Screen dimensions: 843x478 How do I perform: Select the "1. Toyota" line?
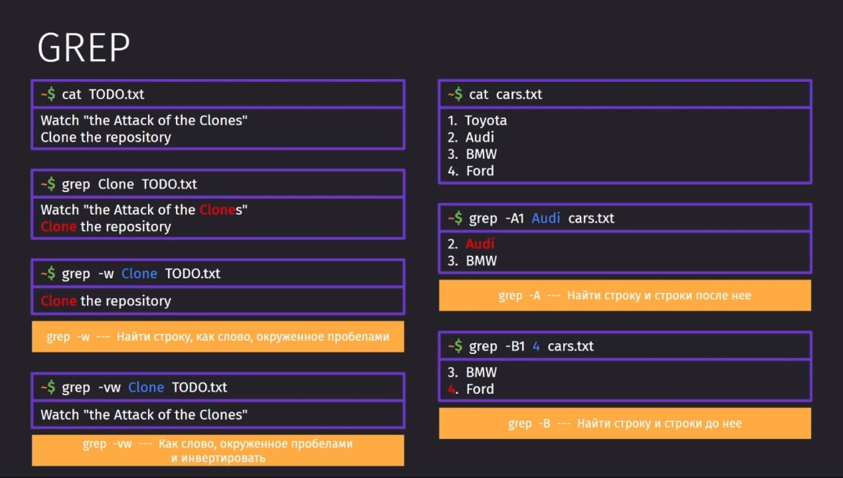pos(477,120)
